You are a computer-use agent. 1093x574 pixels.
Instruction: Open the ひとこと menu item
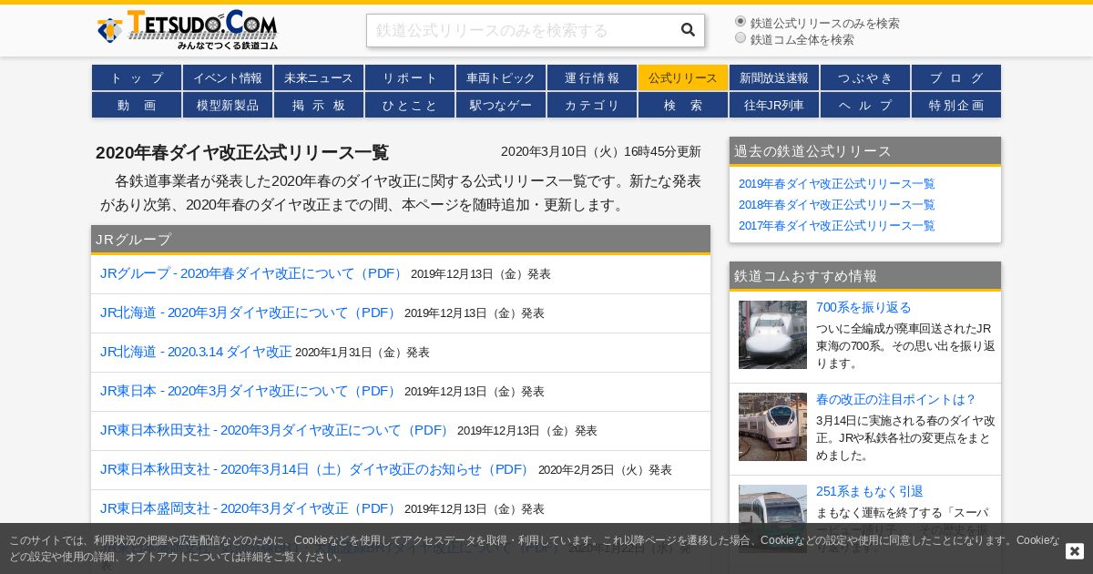pyautogui.click(x=410, y=105)
